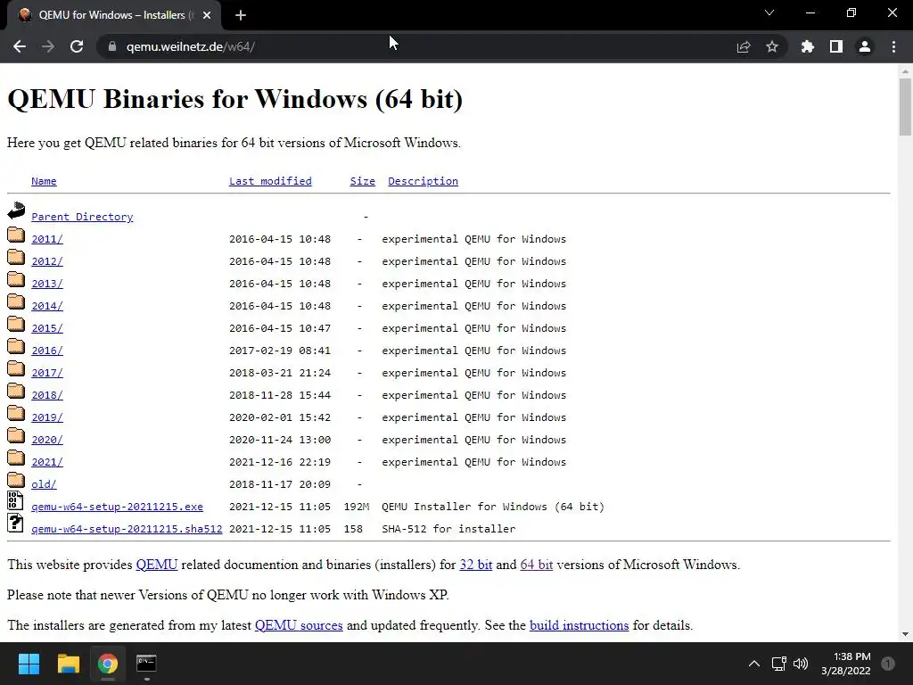Share this page using the share icon
913x685 pixels.
tap(743, 46)
